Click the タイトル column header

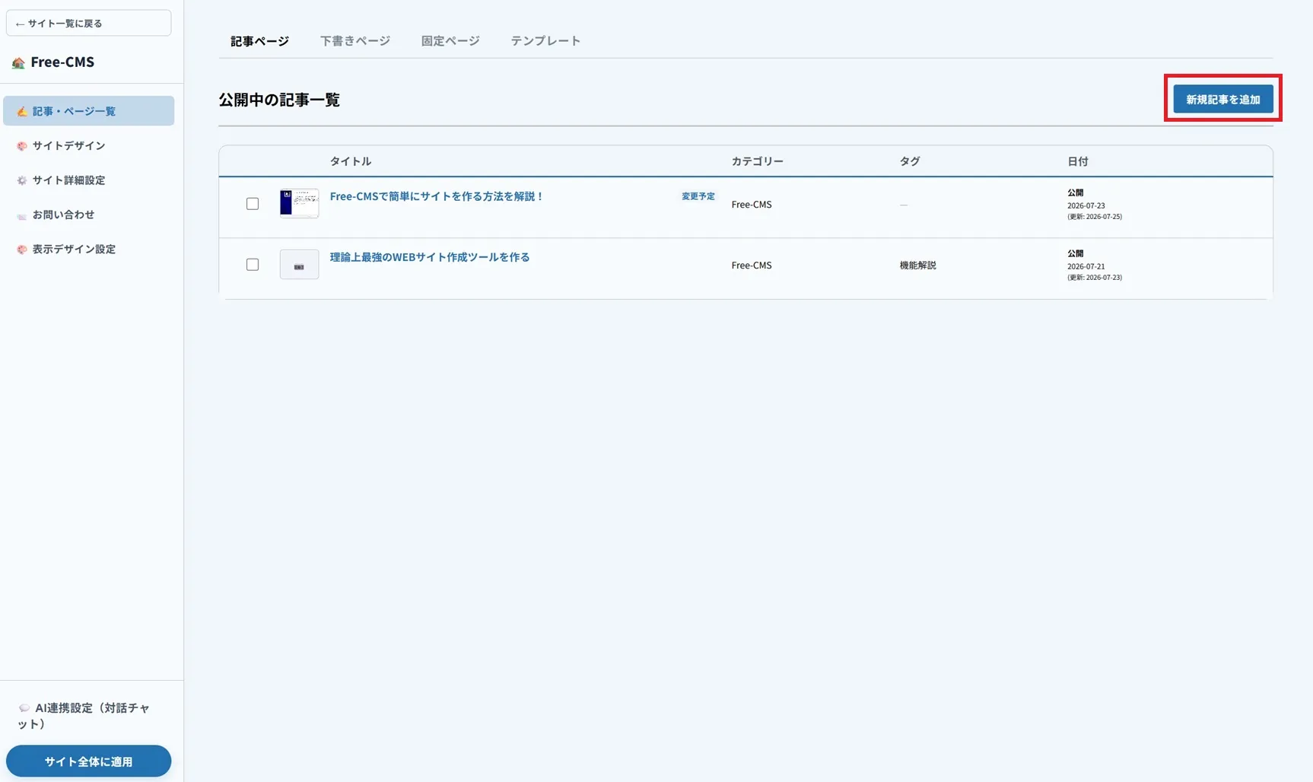click(x=351, y=161)
